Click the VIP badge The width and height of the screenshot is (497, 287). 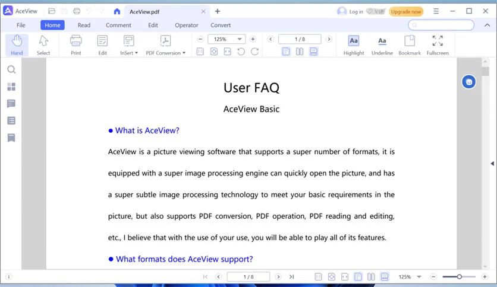[376, 12]
